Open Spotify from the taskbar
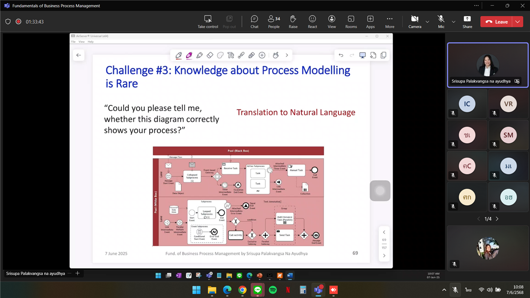Image resolution: width=530 pixels, height=298 pixels. click(x=273, y=290)
